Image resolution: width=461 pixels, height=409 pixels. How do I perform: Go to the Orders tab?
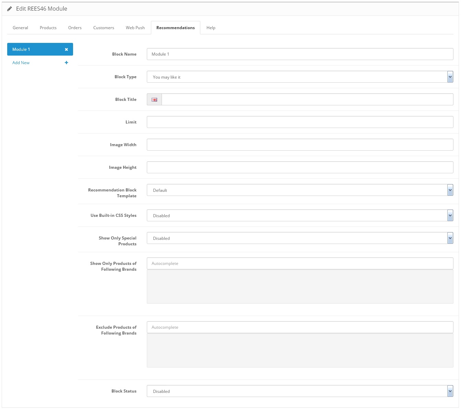click(x=75, y=28)
